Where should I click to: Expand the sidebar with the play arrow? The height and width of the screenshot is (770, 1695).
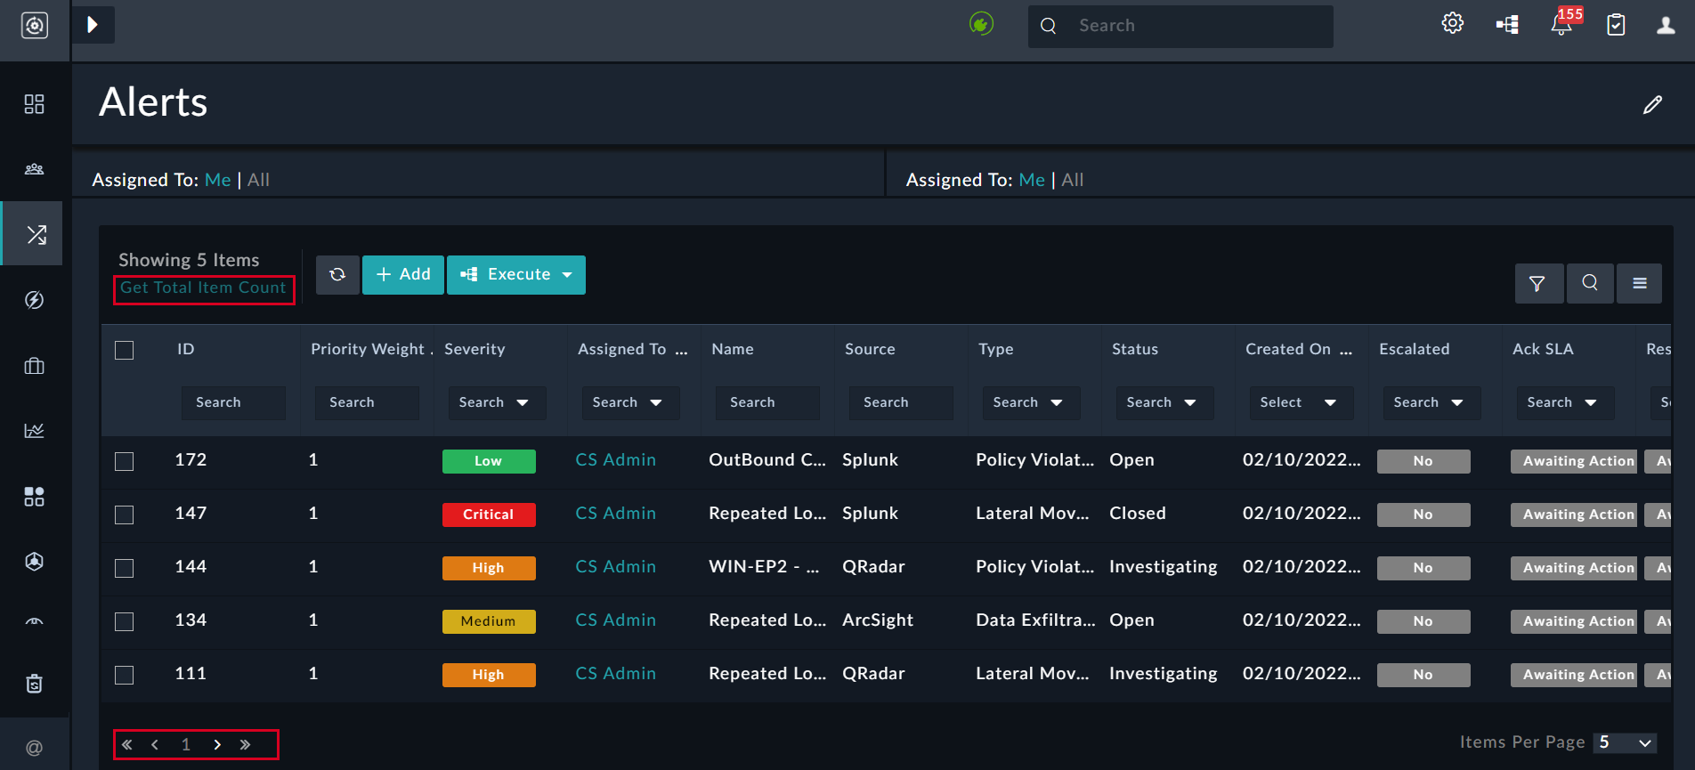point(93,25)
